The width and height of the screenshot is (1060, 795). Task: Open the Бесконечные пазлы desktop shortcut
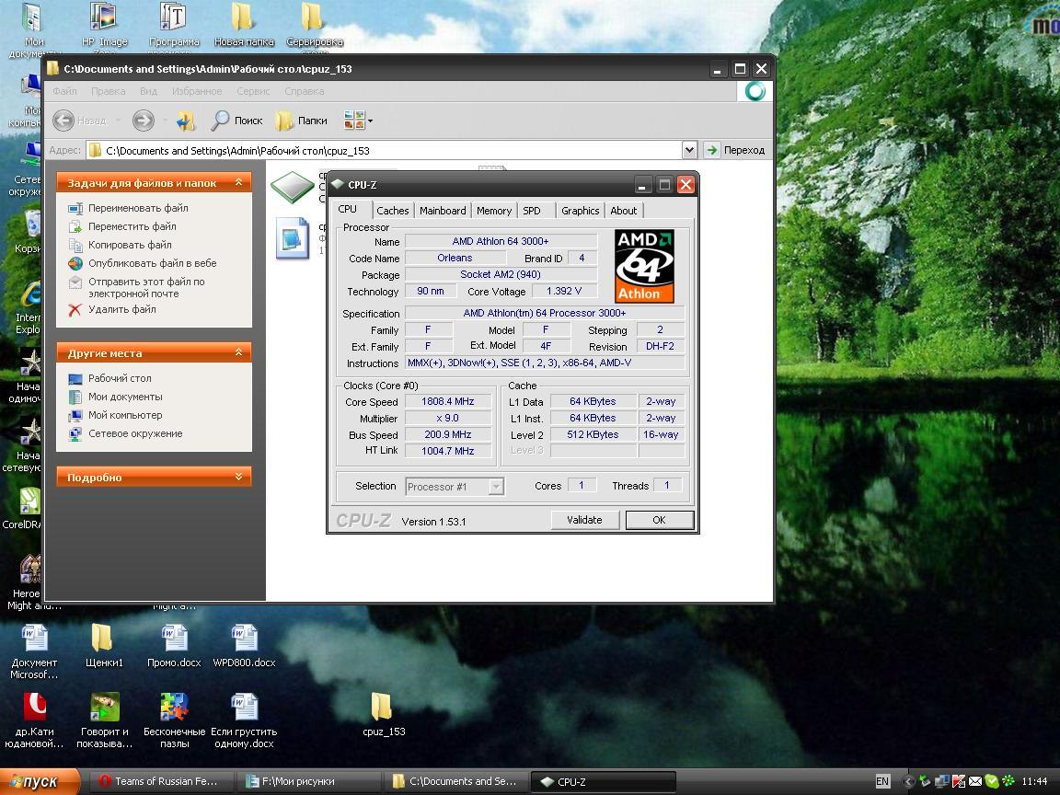click(174, 720)
